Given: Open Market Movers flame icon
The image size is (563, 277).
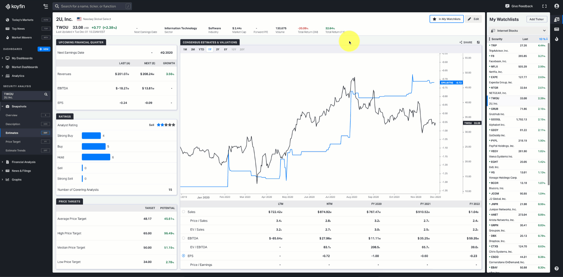Looking at the screenshot, I should 8,38.
